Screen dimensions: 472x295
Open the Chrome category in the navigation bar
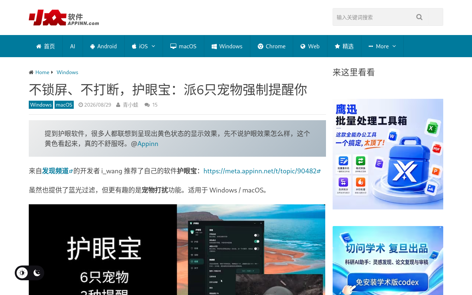(271, 46)
